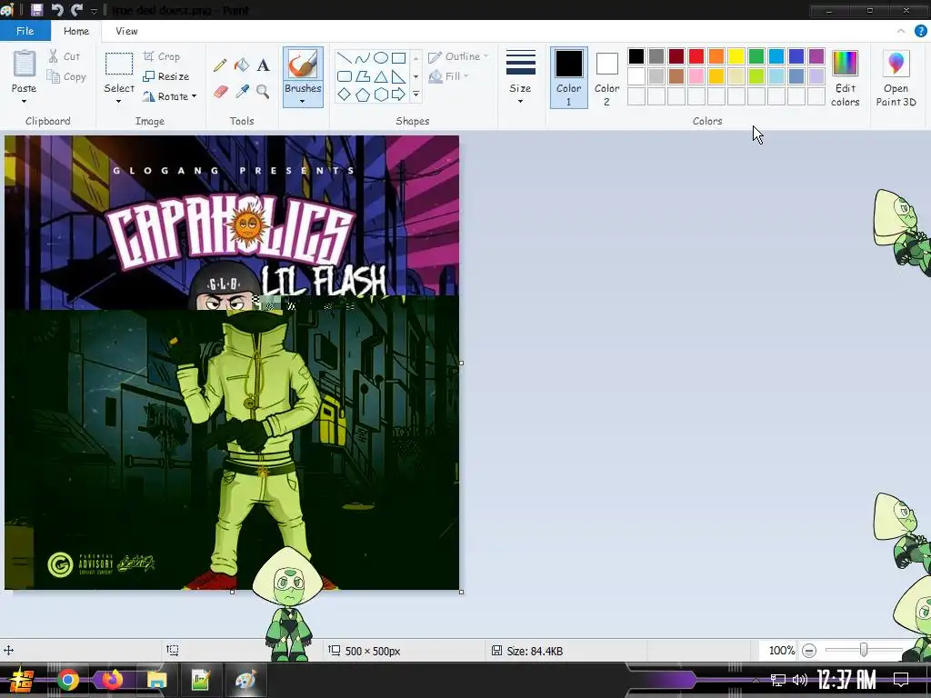Select the Eraser tool
This screenshot has height=698, width=931.
220,92
